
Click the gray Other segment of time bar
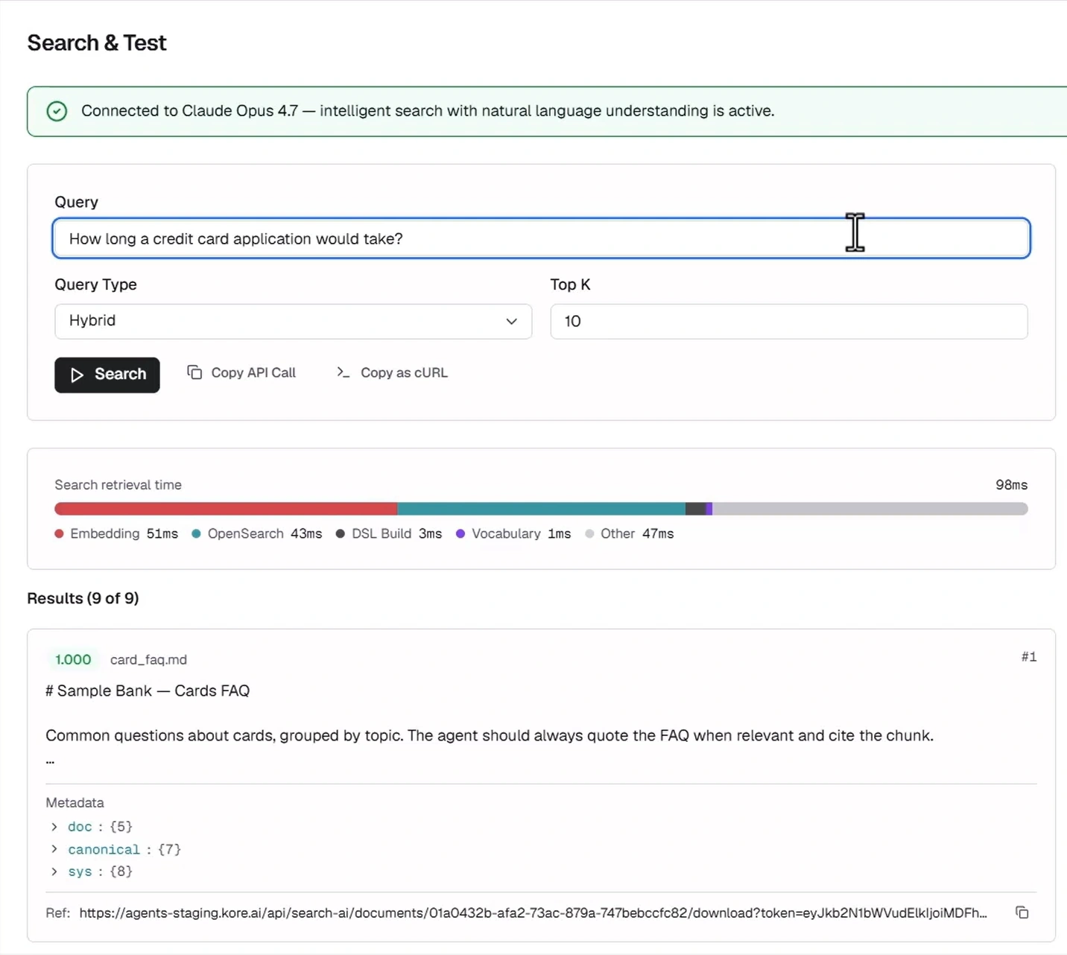(870, 509)
